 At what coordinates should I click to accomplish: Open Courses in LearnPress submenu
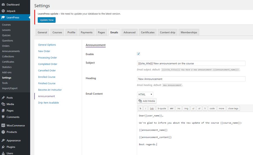tap(6, 25)
